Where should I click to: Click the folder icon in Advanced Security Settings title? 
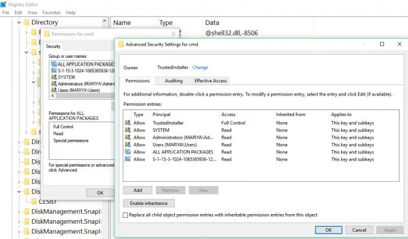(121, 44)
